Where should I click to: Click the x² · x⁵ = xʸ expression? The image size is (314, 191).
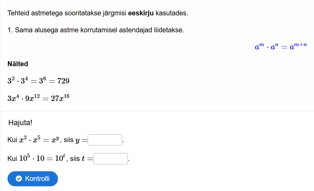tap(40, 140)
